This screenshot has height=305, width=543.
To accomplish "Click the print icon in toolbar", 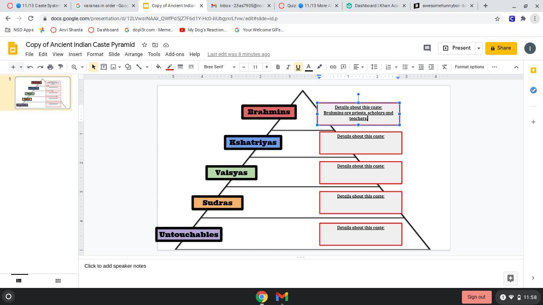I will point(50,67).
